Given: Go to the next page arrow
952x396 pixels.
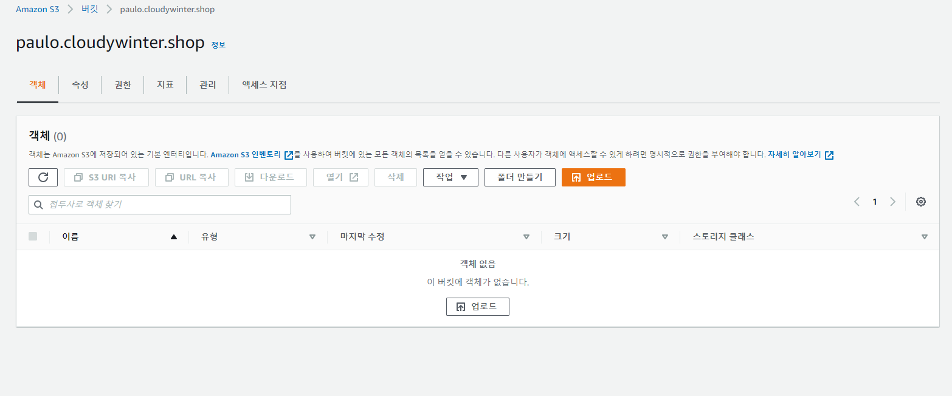Looking at the screenshot, I should 892,202.
